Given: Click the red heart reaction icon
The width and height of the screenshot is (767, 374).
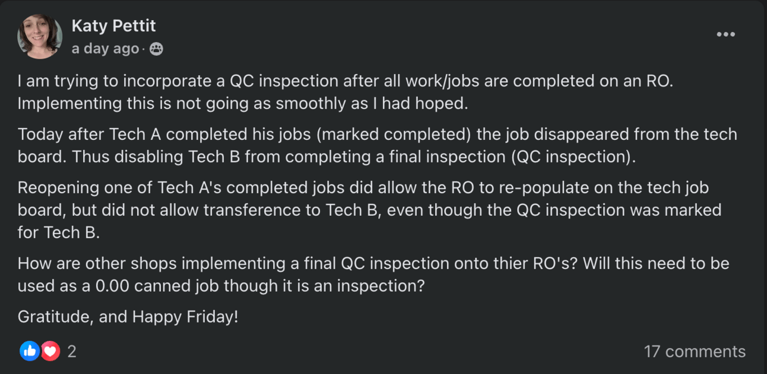Looking at the screenshot, I should (50, 351).
